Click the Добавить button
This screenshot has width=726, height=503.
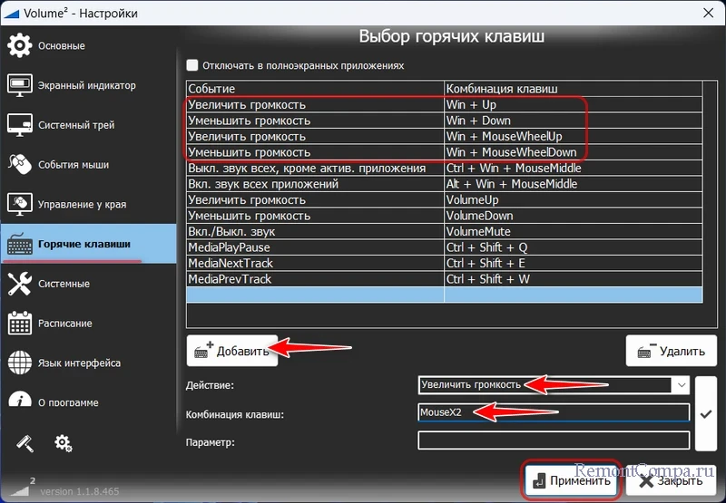pyautogui.click(x=232, y=351)
